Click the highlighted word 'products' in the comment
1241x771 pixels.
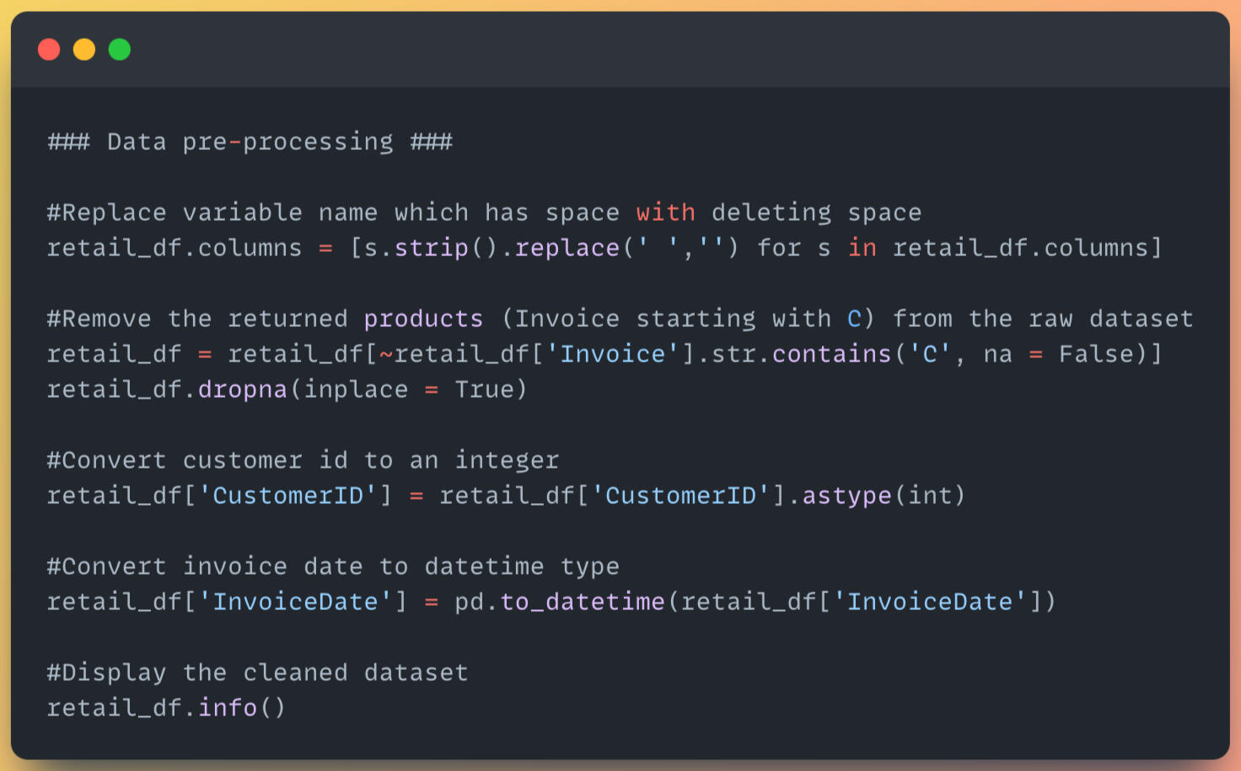click(423, 319)
